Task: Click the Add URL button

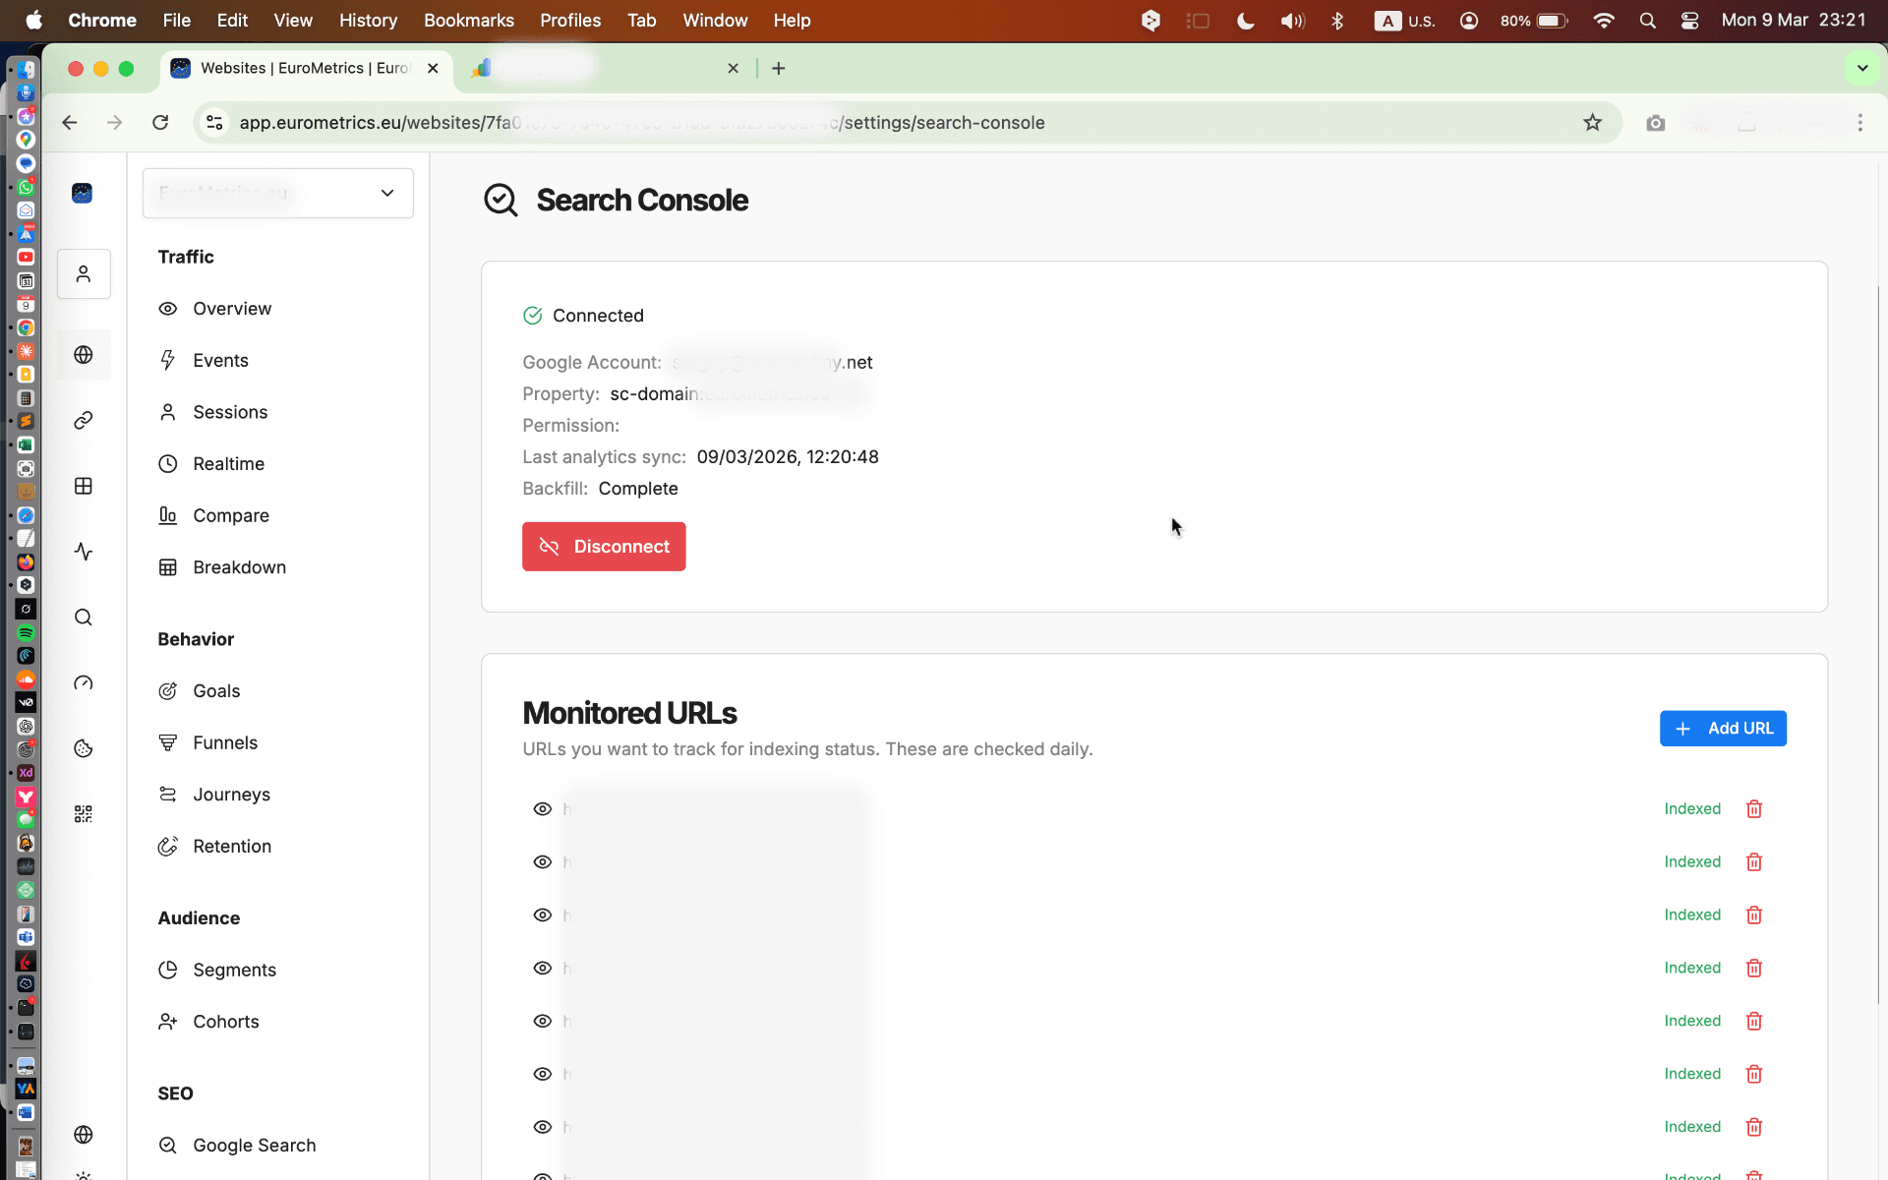Action: [1723, 729]
